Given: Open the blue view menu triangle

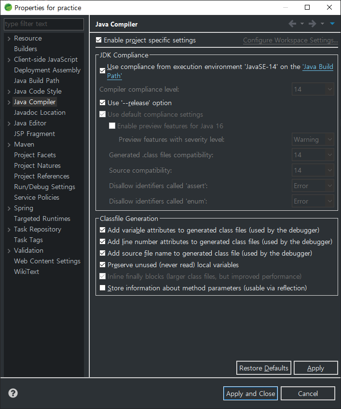Looking at the screenshot, I should tap(332, 24).
